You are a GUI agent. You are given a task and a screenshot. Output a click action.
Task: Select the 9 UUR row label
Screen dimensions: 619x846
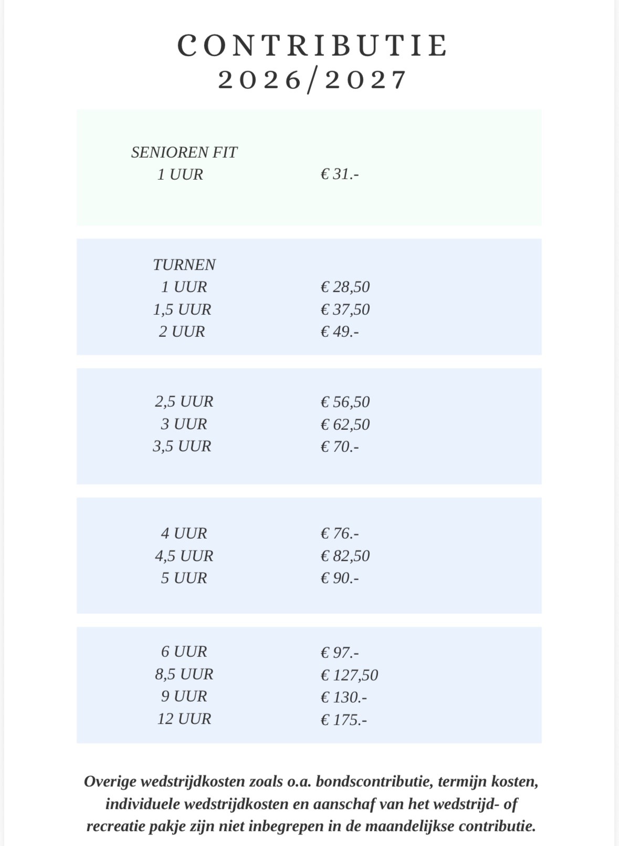point(184,696)
